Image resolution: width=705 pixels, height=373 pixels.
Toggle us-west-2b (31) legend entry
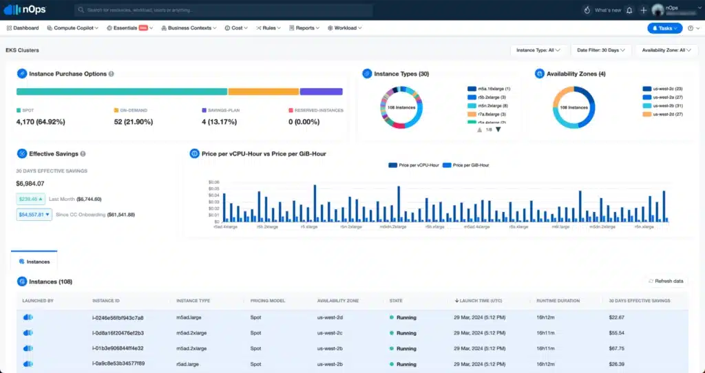[x=663, y=105]
